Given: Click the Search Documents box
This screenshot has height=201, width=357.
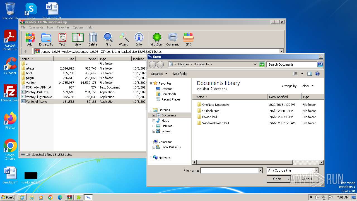Looking at the screenshot, I should 292,64.
